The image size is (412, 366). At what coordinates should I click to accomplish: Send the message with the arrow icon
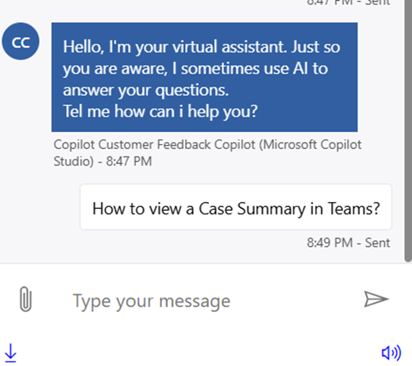pyautogui.click(x=376, y=299)
